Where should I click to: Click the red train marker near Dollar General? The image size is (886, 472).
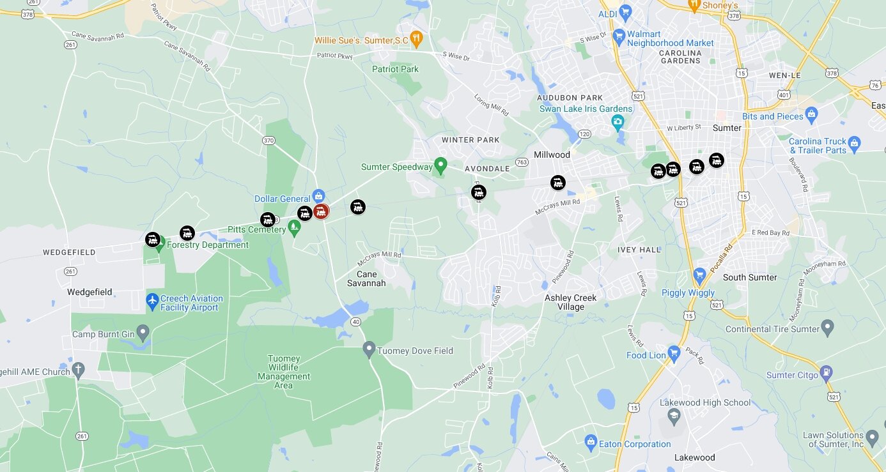click(321, 211)
